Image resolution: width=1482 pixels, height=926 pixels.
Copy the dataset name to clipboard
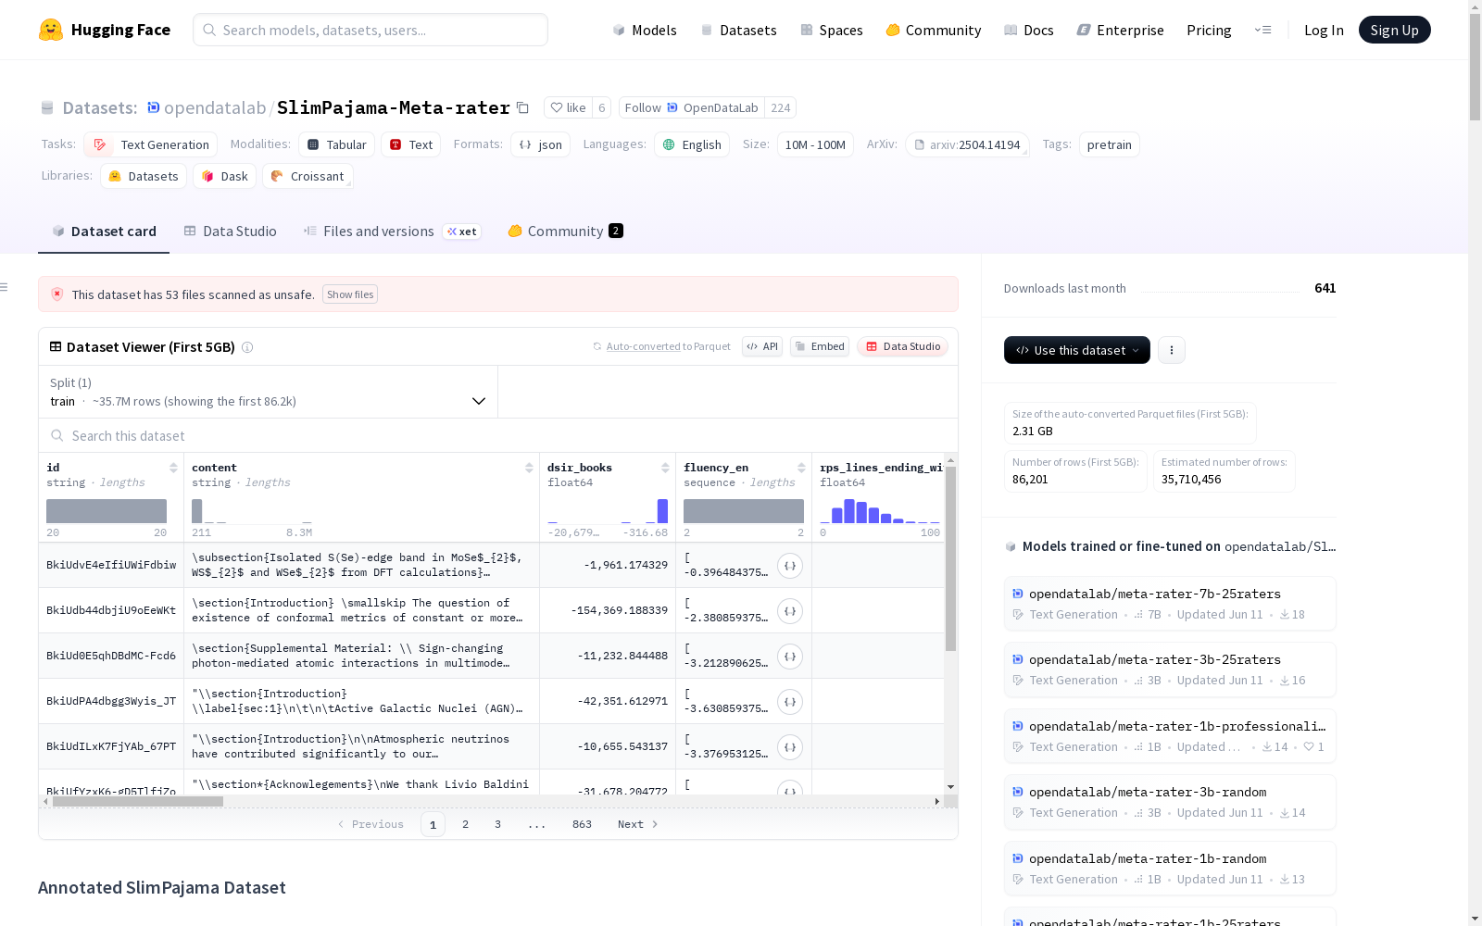522,107
